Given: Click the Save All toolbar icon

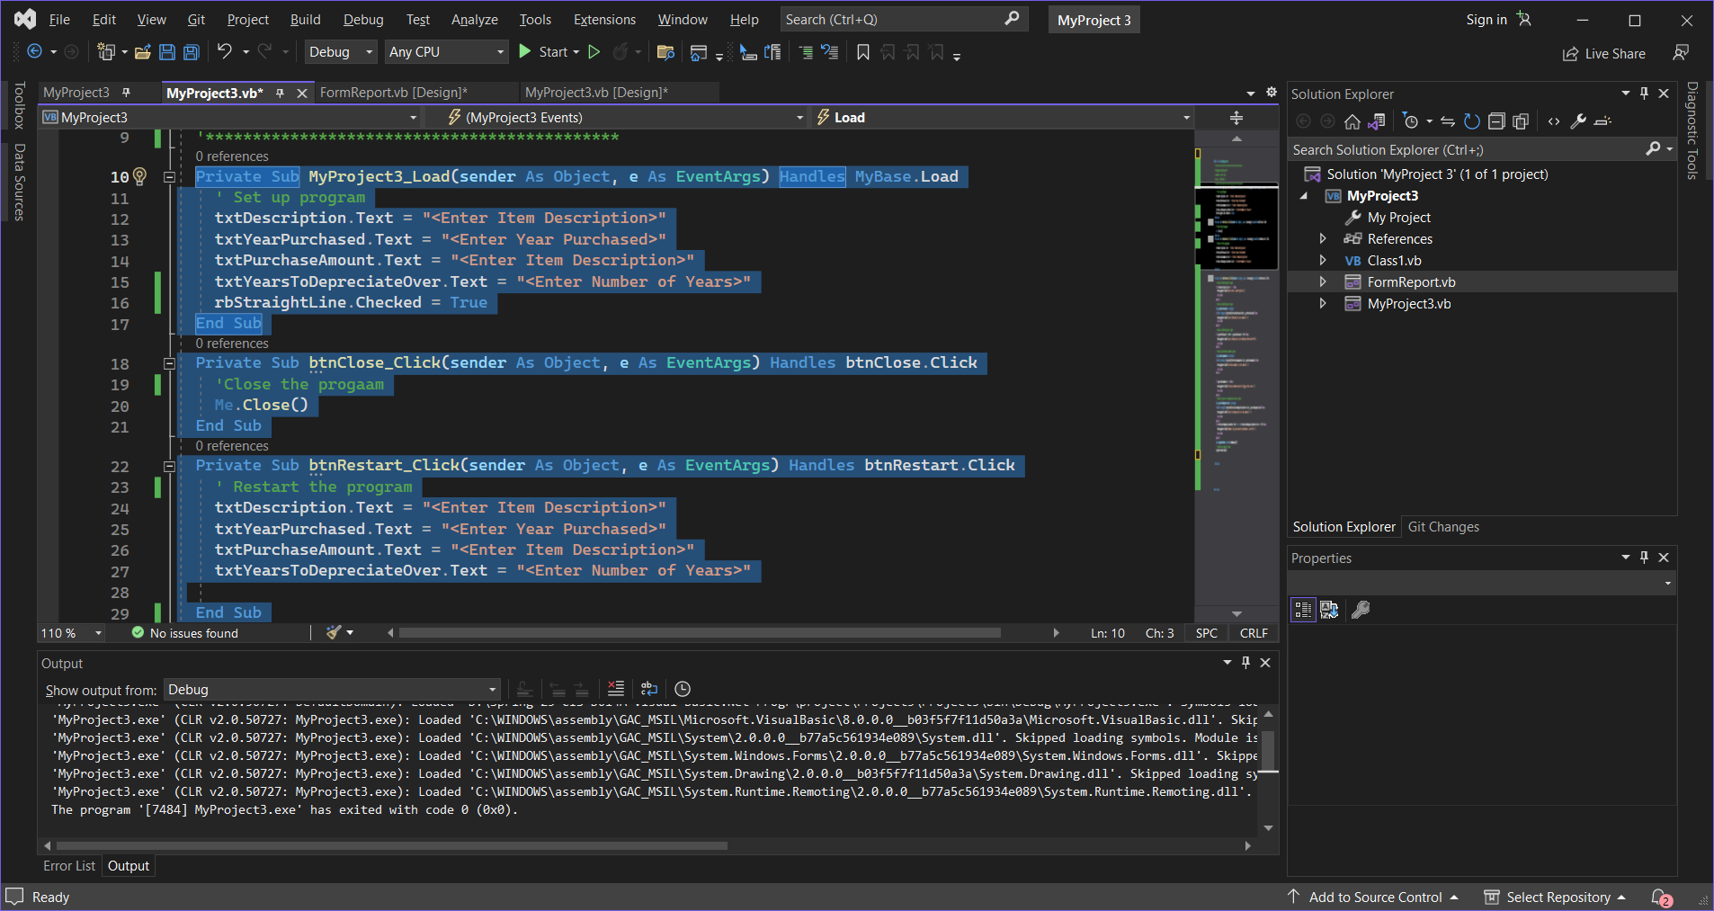Looking at the screenshot, I should tap(191, 52).
